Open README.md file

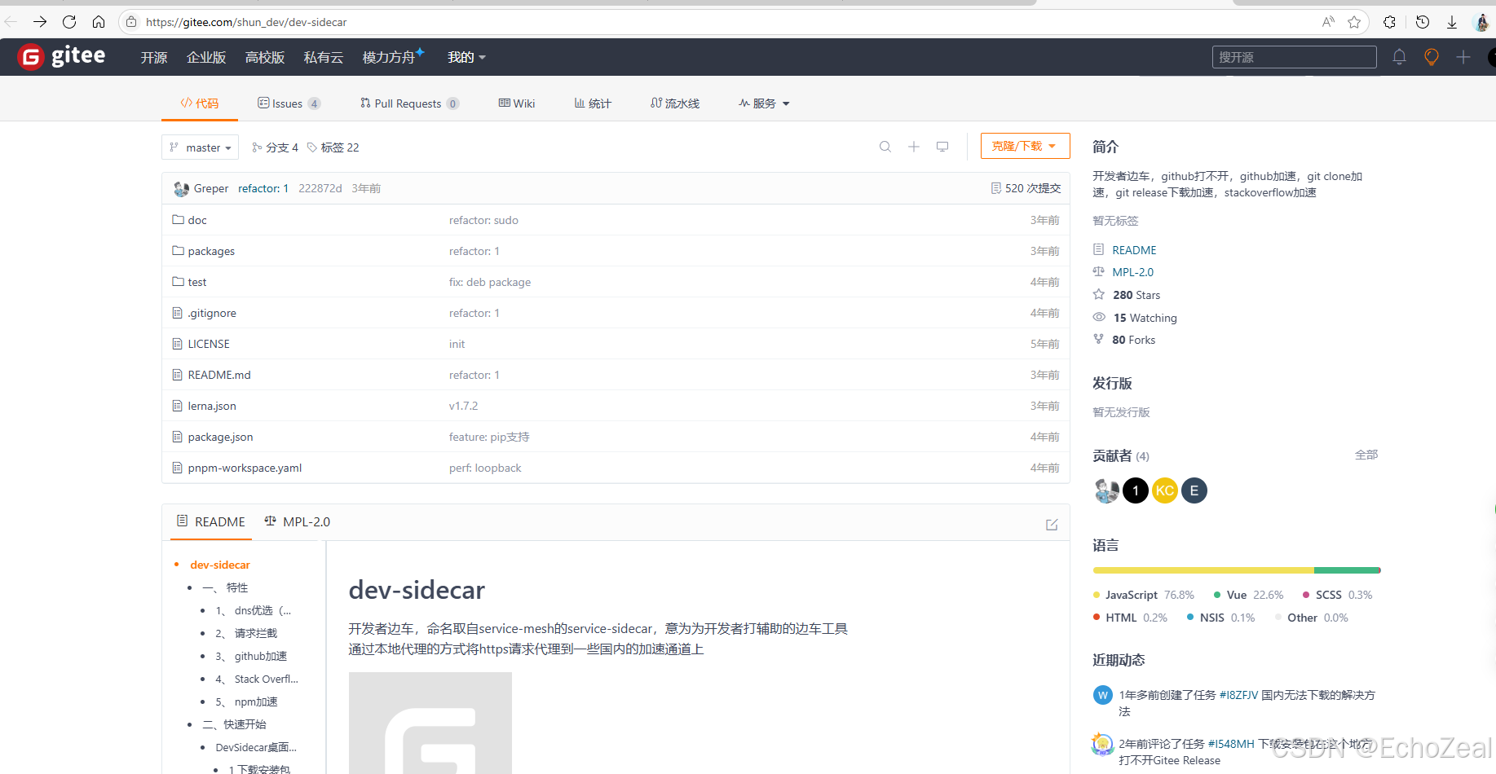219,375
